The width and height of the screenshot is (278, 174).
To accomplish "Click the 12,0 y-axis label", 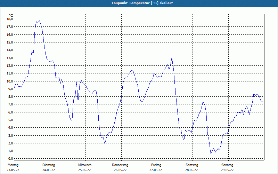I will point(10,66).
